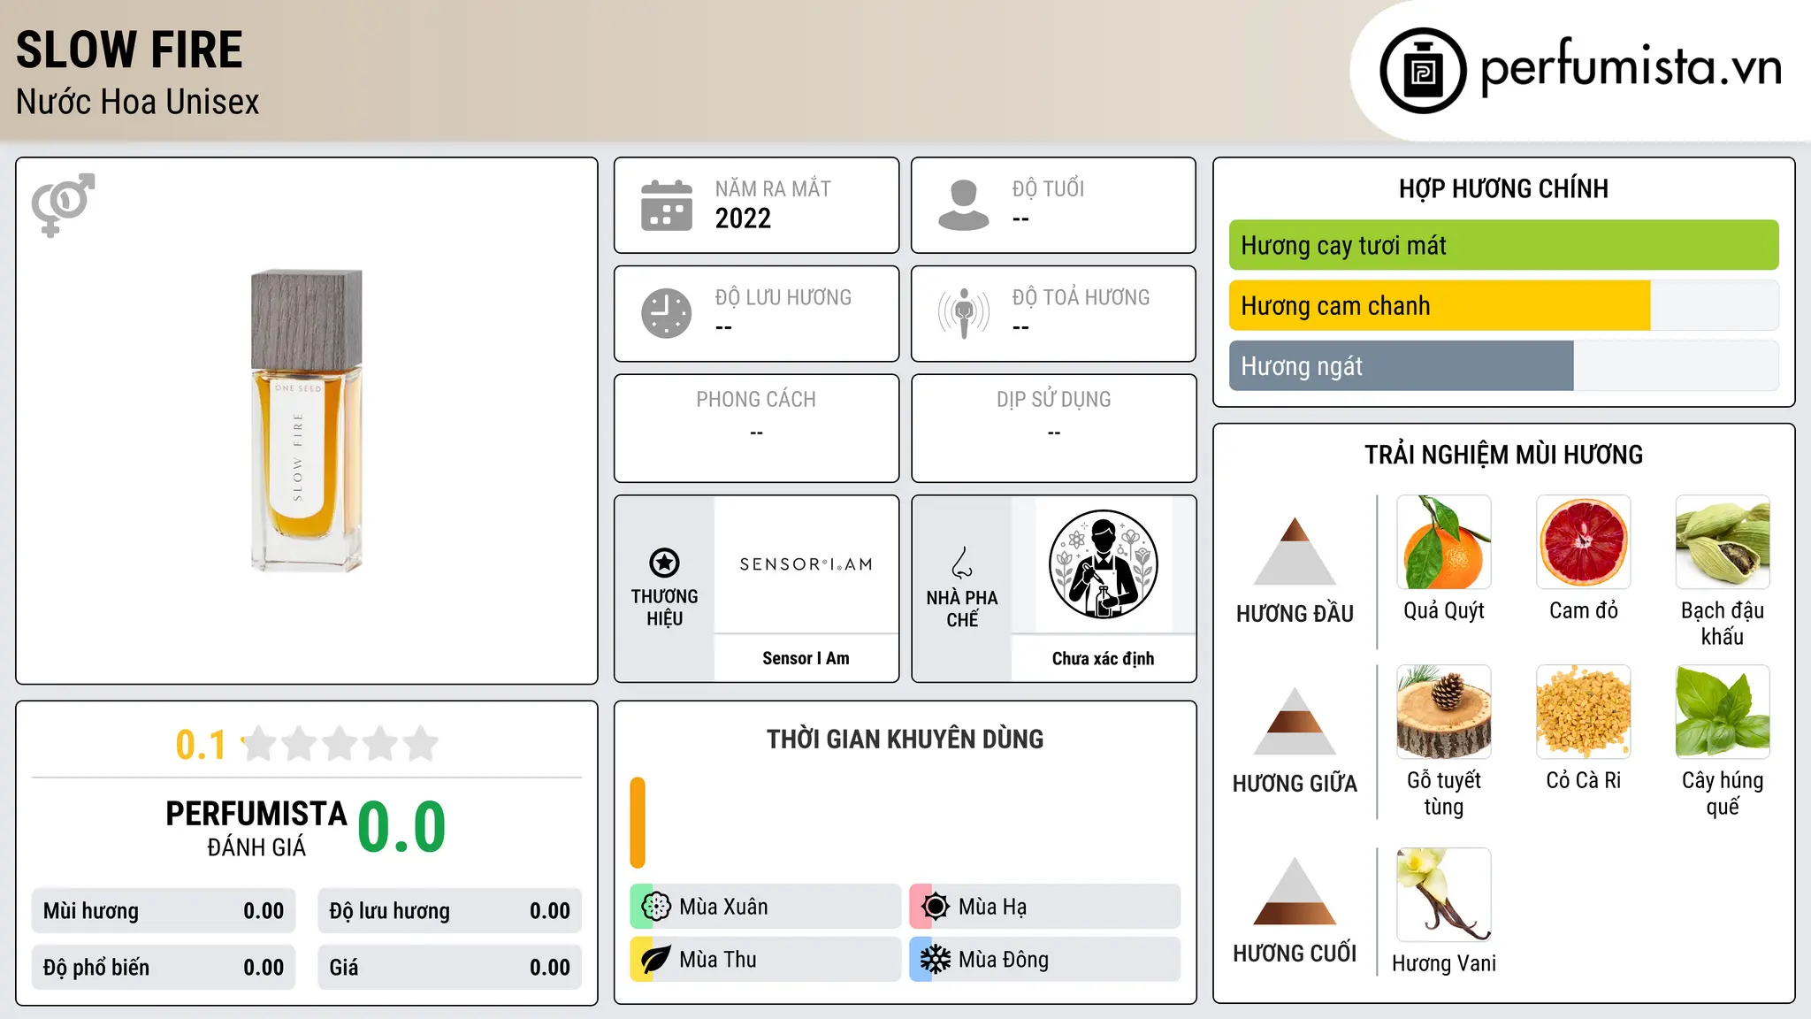Viewport: 1811px width, 1019px height.
Task: Click the Chưa xác định perfumer label
Action: (1103, 658)
